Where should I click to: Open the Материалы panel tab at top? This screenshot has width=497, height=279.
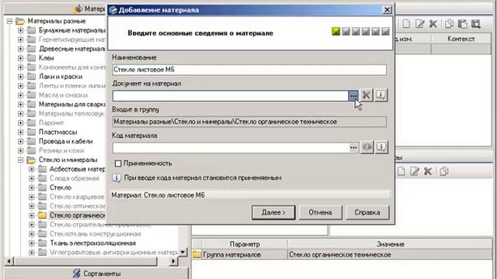[x=55, y=9]
